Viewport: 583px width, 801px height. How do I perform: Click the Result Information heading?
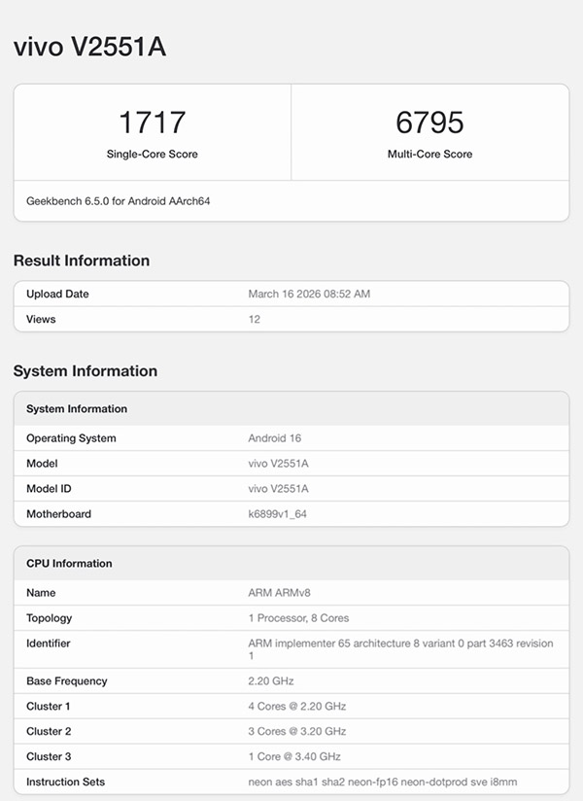[x=82, y=261]
